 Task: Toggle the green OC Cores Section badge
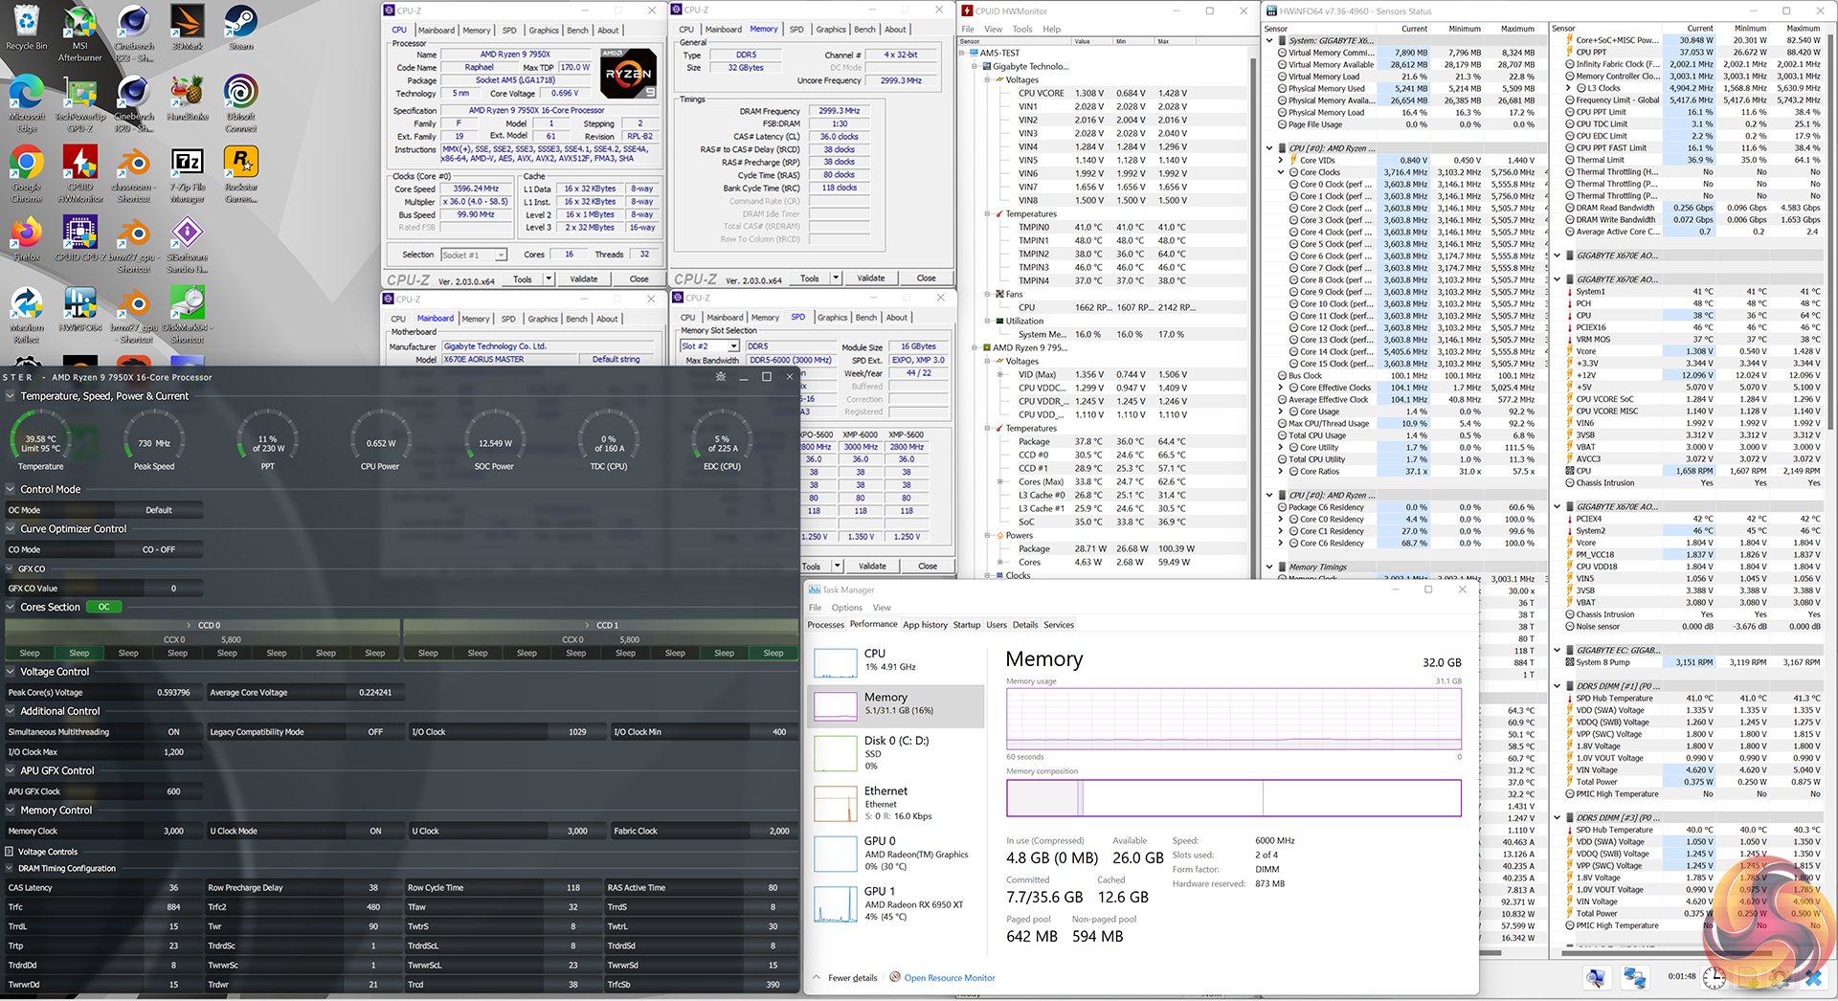click(103, 607)
